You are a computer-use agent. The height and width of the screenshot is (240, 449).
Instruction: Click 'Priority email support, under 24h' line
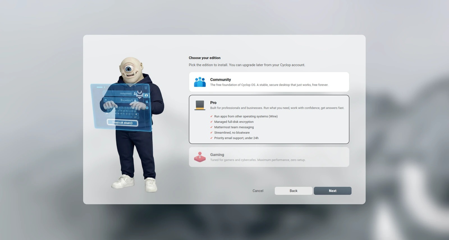point(236,138)
